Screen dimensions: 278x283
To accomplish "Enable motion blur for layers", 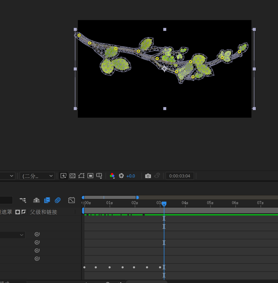I will point(57,200).
